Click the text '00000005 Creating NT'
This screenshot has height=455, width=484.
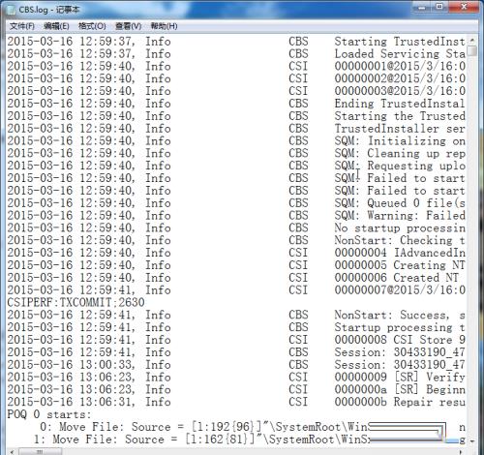[x=400, y=265]
